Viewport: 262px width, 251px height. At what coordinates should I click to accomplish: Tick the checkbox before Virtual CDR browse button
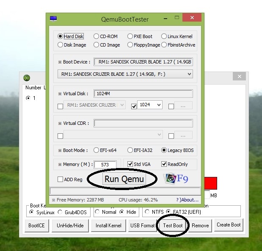coord(171,136)
